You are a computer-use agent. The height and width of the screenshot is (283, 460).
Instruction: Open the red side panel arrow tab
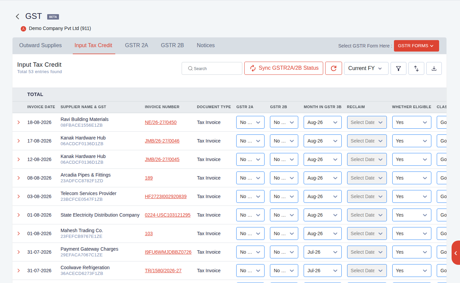coord(456,253)
